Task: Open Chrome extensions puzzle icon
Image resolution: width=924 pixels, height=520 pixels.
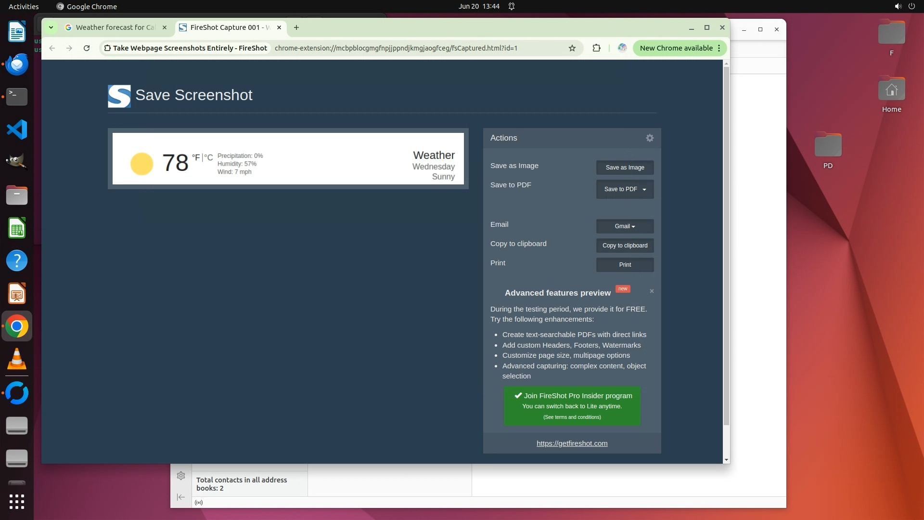Action: coord(596,48)
